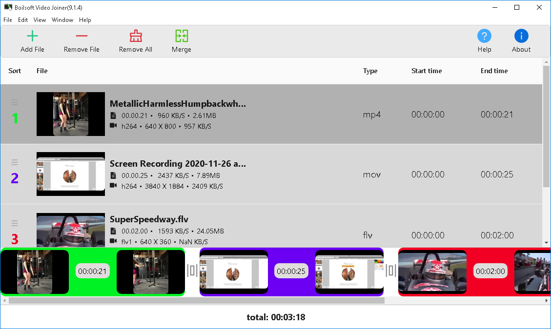Viewport: 551px width, 329px height.
Task: Click the Type column header
Action: click(370, 71)
